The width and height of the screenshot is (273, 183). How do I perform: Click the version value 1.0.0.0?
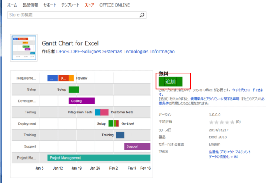point(215,115)
